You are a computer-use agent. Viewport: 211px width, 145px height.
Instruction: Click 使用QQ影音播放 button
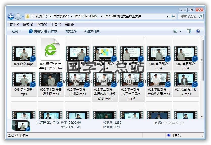(43, 31)
